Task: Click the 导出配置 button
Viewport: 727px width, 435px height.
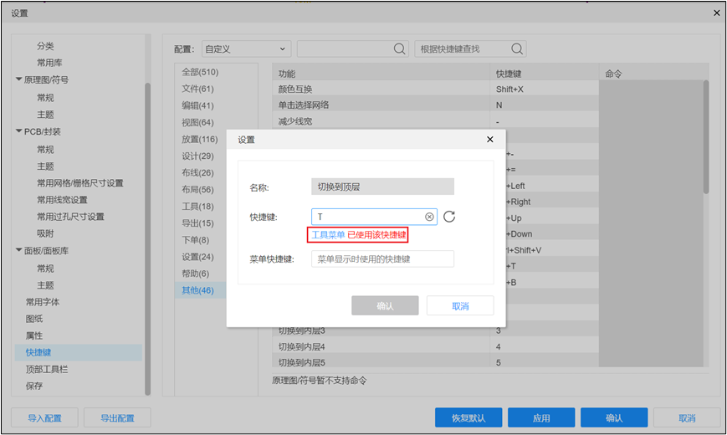Action: (x=117, y=417)
